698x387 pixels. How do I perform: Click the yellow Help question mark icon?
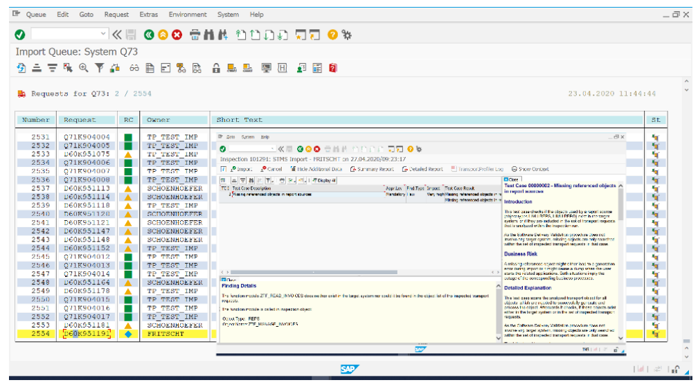[332, 34]
